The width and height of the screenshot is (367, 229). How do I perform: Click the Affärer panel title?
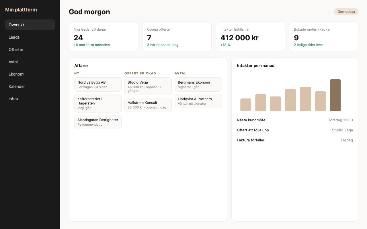pos(81,66)
